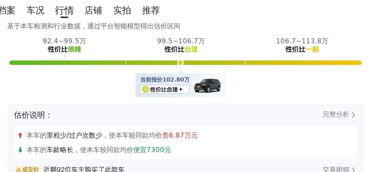Go to the 实拍 tab

tap(122, 11)
